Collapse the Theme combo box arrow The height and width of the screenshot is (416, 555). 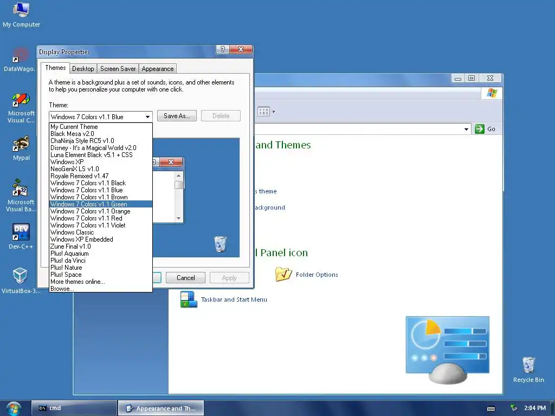147,117
